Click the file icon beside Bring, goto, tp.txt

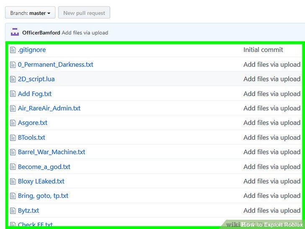point(13,196)
